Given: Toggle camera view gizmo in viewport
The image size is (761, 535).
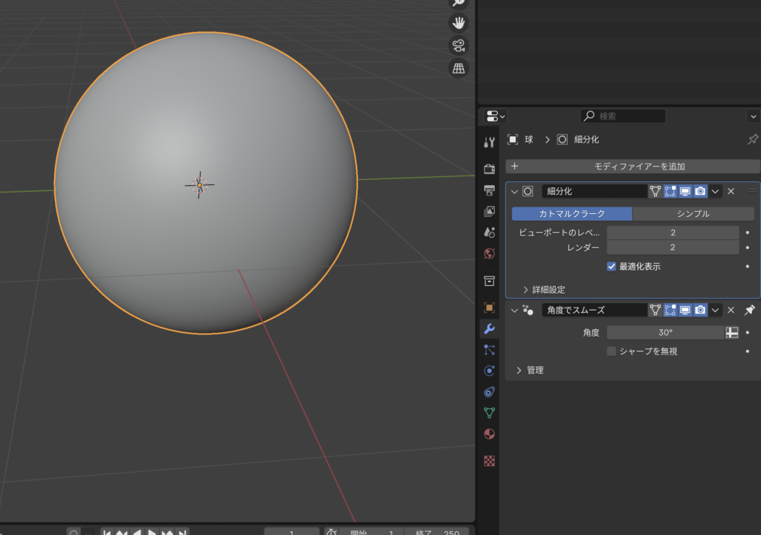Looking at the screenshot, I should [458, 45].
